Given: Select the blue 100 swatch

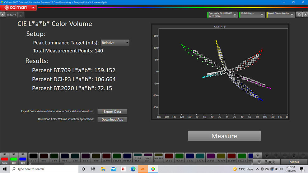Looking at the screenshot, I should tap(23, 158).
